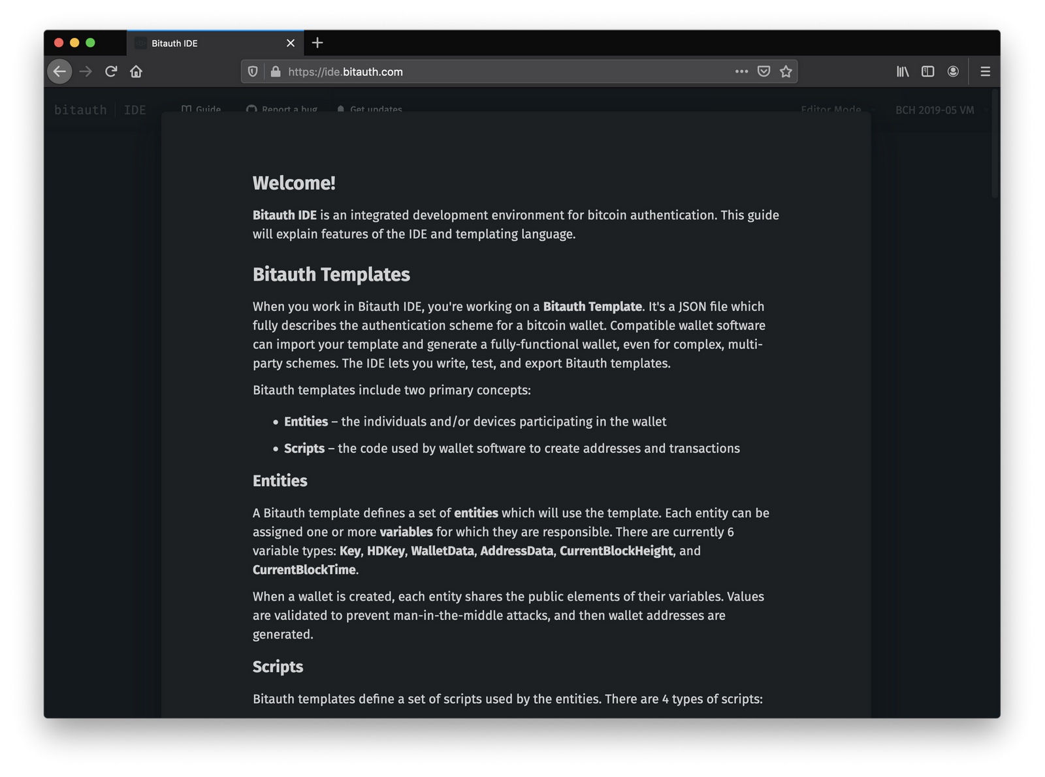This screenshot has height=777, width=1045.
Task: Open the tracking protection shield in the address bar
Action: 253,72
